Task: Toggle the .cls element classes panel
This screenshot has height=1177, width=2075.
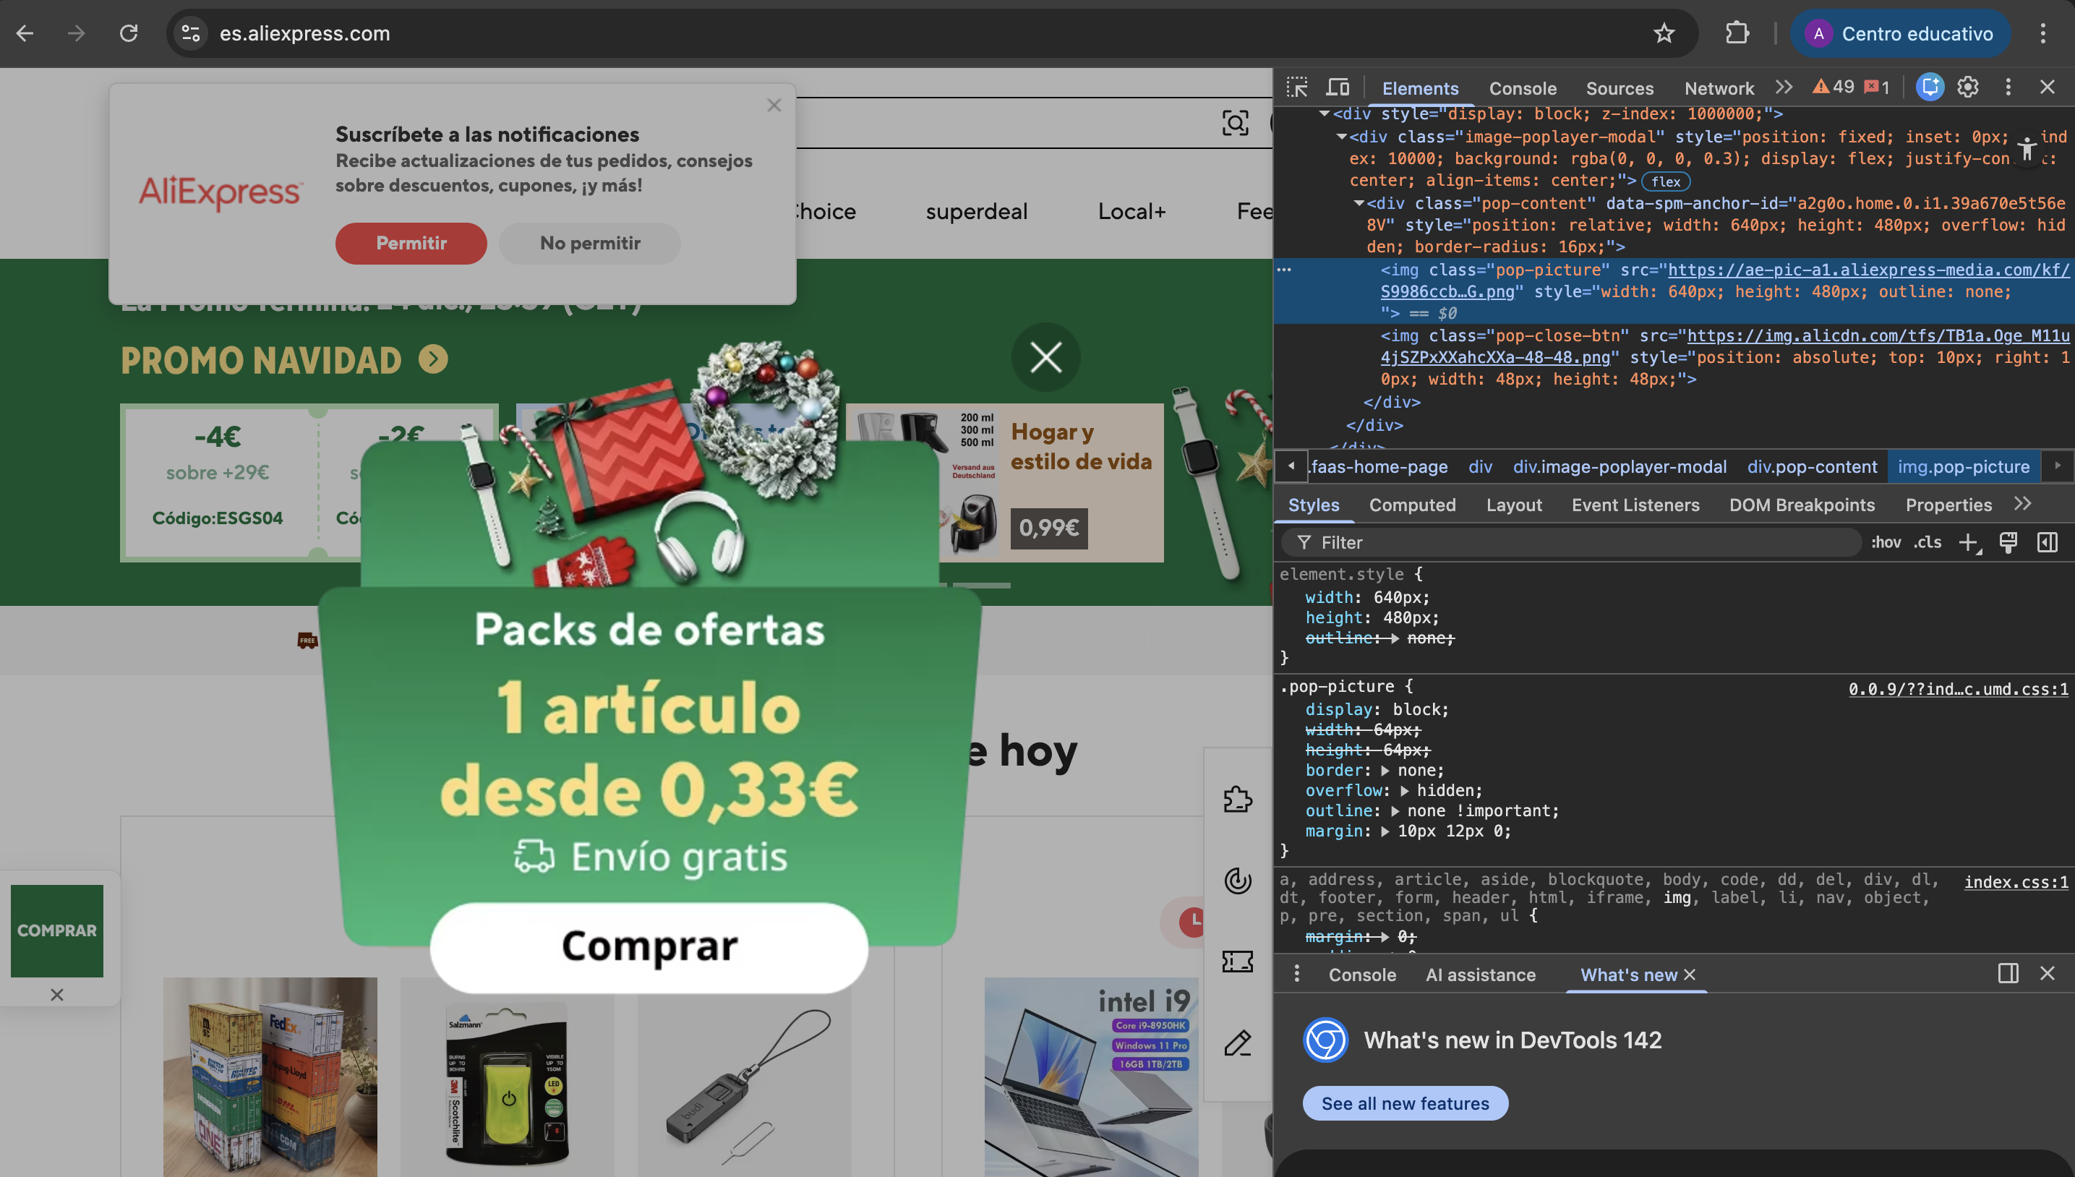Action: click(x=1927, y=542)
